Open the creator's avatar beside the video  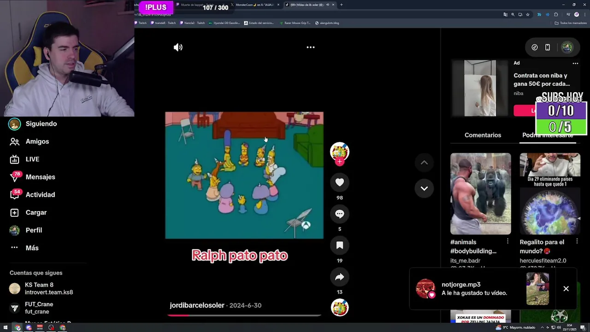click(340, 151)
